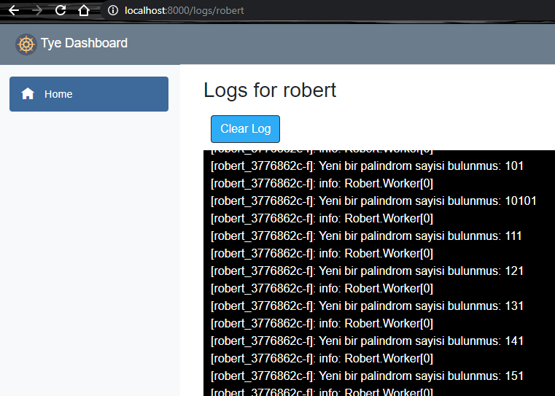Screen dimensions: 555x396
Task: Click the browser home icon
Action: [x=84, y=10]
